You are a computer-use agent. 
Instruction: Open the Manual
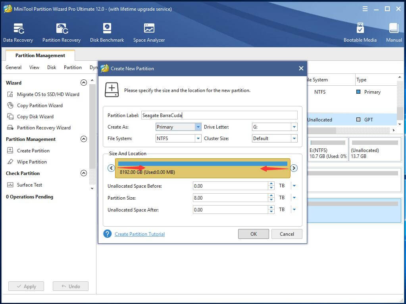point(393,32)
